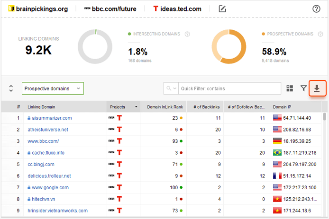Select bbc.com/future project tab
This screenshot has height=219, width=329.
pos(110,9)
